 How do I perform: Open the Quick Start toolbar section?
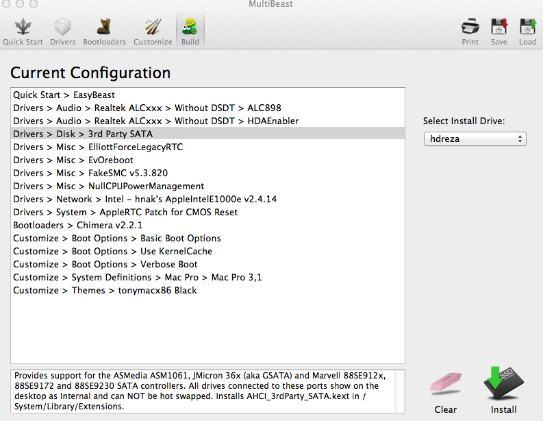[x=23, y=32]
